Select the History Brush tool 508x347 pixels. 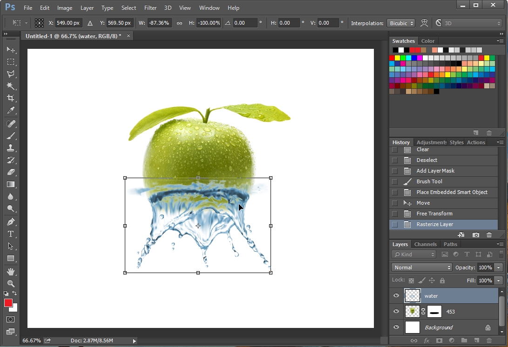tap(11, 160)
